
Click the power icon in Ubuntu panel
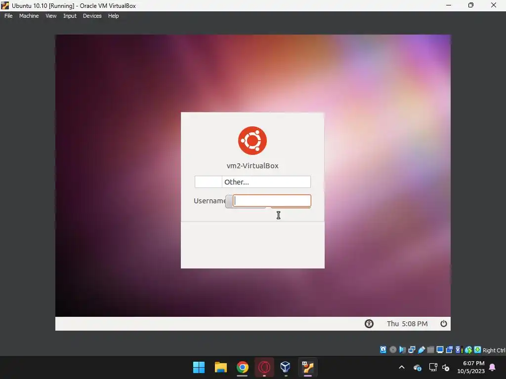pyautogui.click(x=444, y=324)
